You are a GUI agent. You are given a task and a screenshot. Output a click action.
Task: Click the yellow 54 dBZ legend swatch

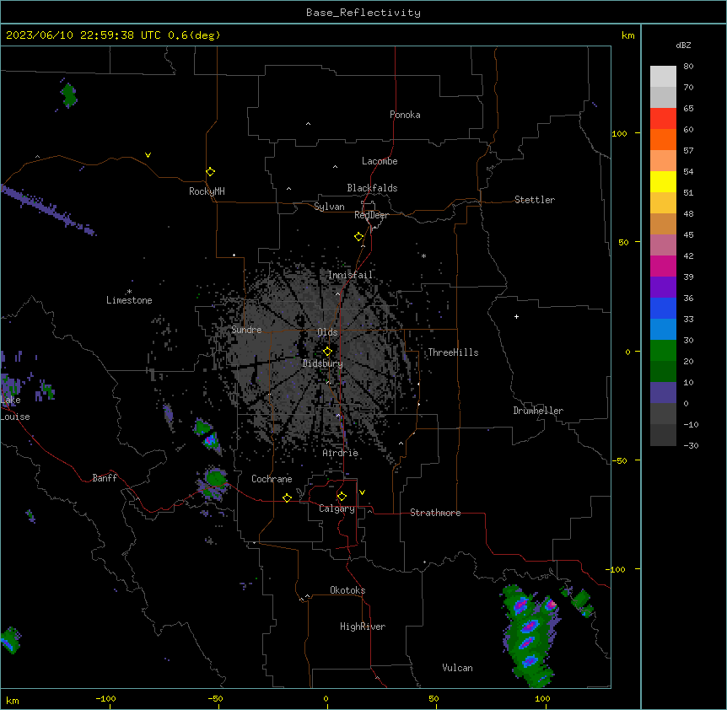click(663, 181)
